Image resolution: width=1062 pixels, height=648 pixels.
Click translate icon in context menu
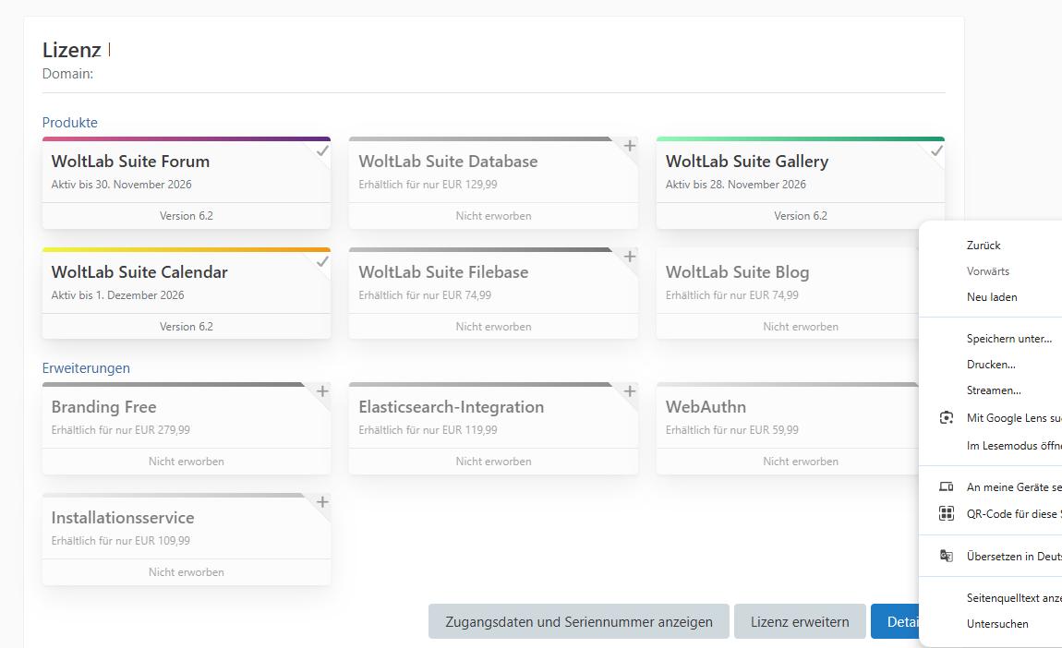946,556
